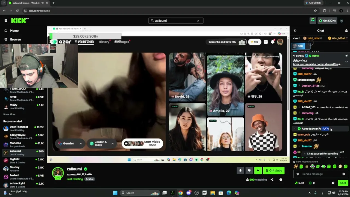This screenshot has height=197, width=350.
Task: Share the stream
Action: (x=272, y=180)
